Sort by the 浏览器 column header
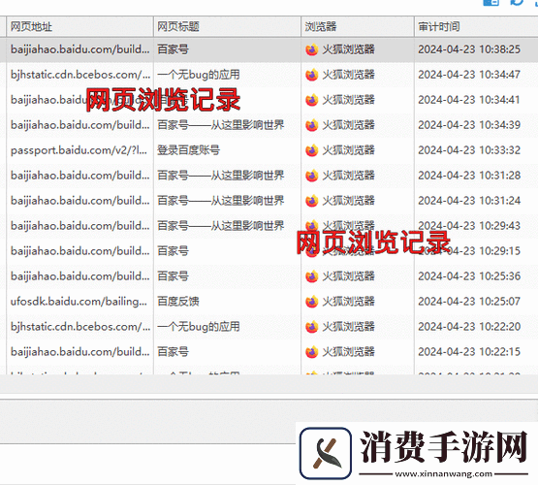Viewport: 538px width, 485px height. 358,26
